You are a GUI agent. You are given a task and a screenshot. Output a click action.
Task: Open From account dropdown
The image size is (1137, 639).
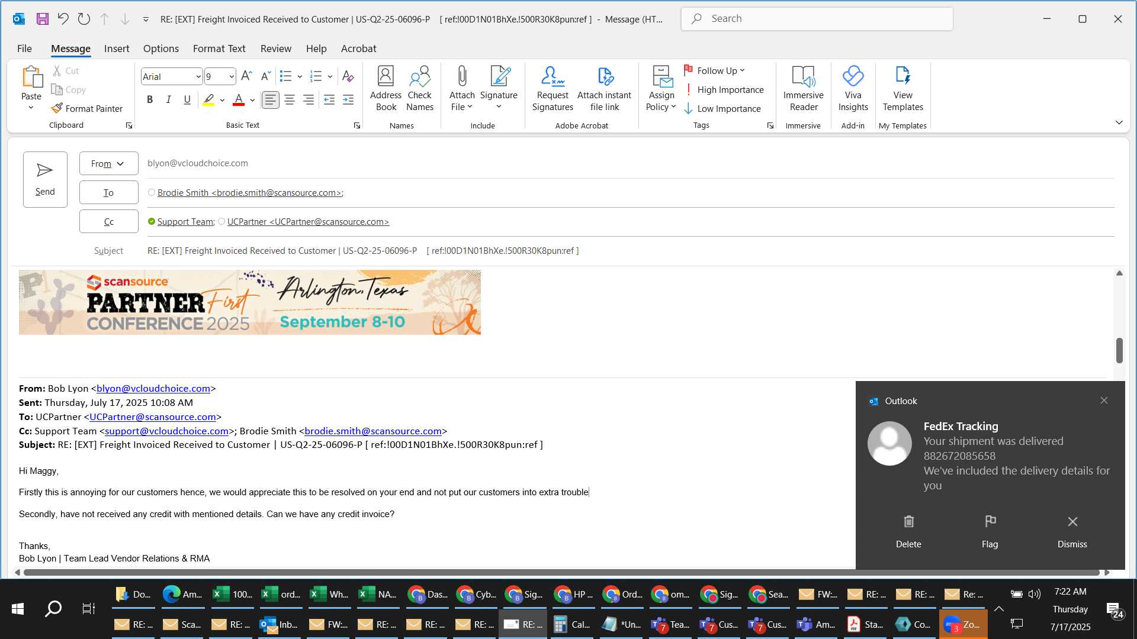click(x=109, y=163)
